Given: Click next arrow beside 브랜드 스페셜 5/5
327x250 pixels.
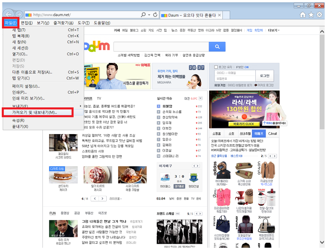Looking at the screenshot, I should [x=200, y=213].
